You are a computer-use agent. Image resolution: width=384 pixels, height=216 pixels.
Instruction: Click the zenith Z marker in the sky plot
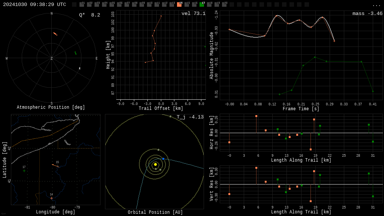pyautogui.click(x=52, y=58)
